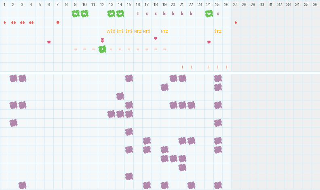Click the green W marker on day 14

pos(120,13)
